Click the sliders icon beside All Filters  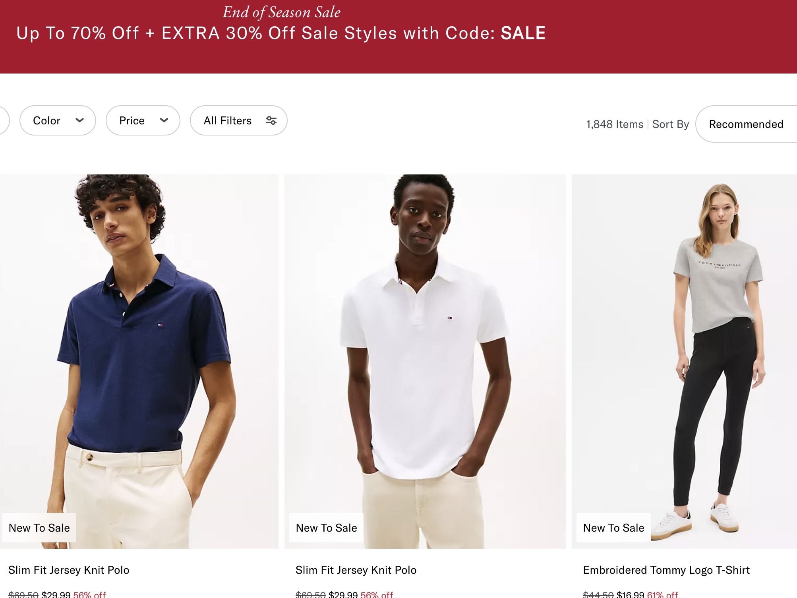pyautogui.click(x=271, y=120)
